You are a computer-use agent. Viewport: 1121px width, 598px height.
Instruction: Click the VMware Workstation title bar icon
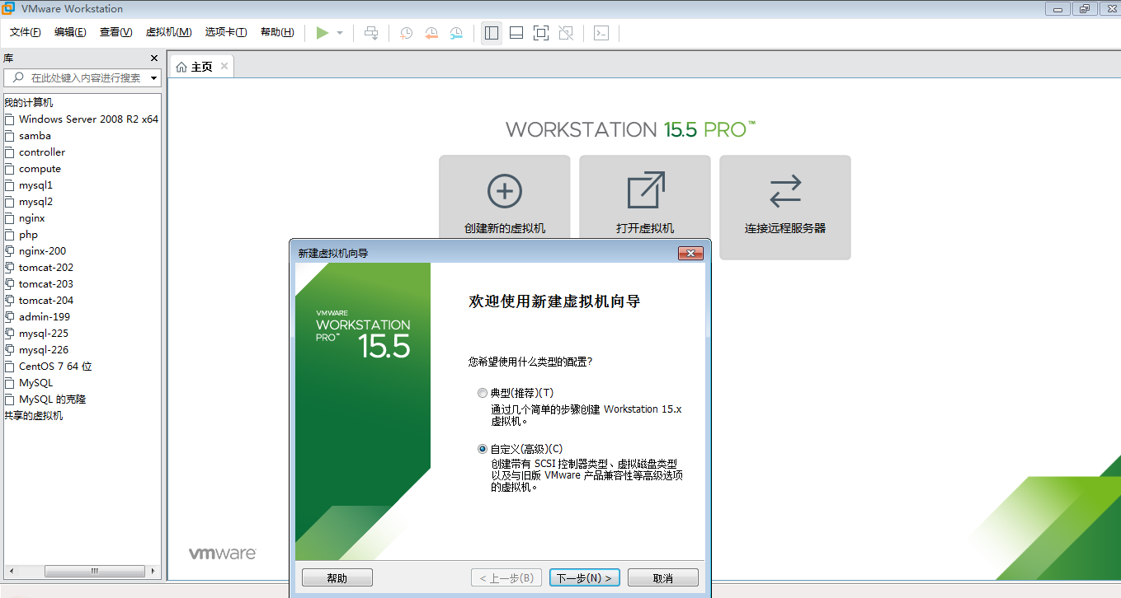[x=8, y=8]
